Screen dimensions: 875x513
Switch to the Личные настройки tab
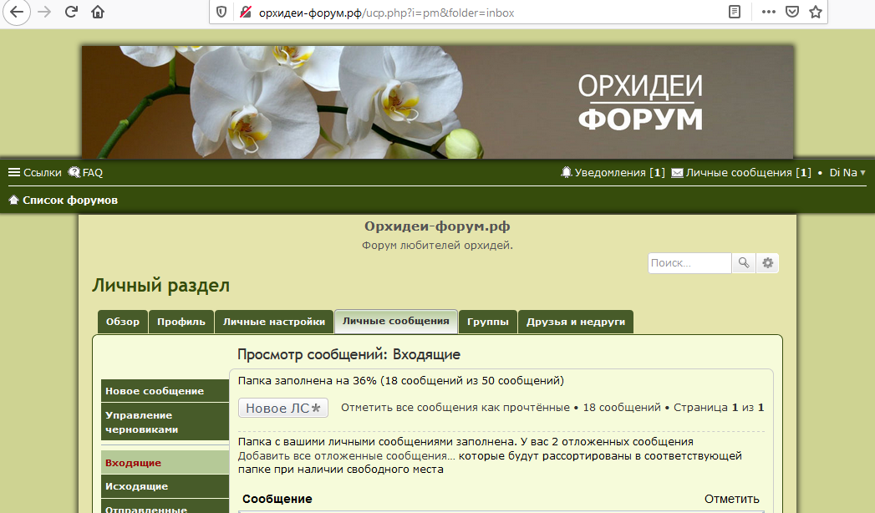(x=274, y=322)
